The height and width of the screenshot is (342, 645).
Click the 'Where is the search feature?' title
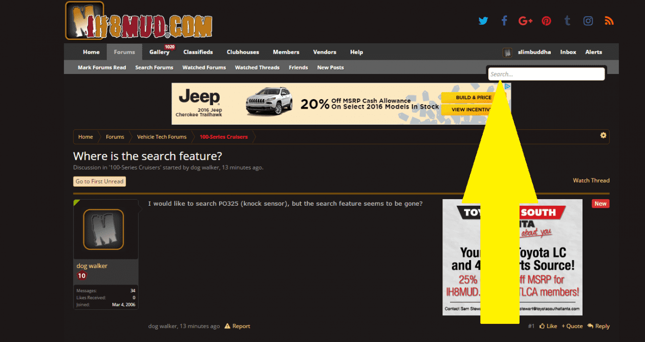[x=147, y=155]
